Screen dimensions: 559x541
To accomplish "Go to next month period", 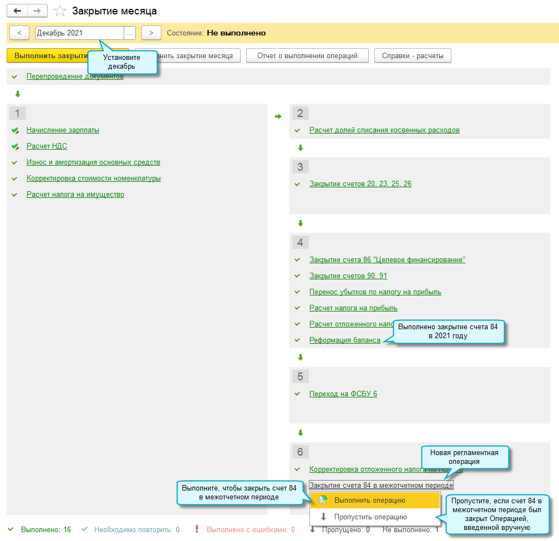I will [x=151, y=33].
